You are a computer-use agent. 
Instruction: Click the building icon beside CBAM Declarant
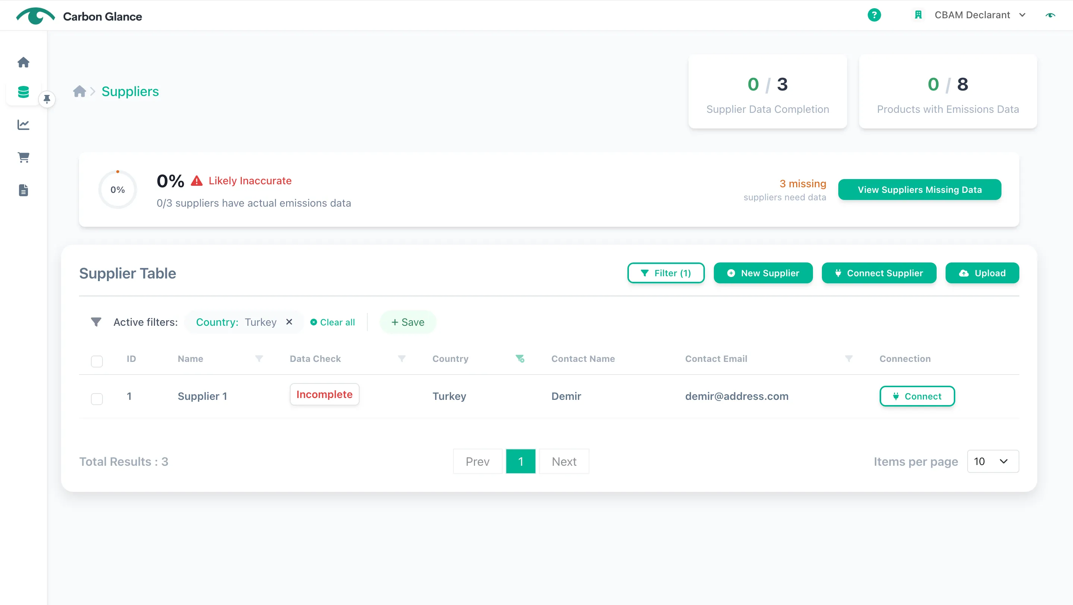[918, 15]
